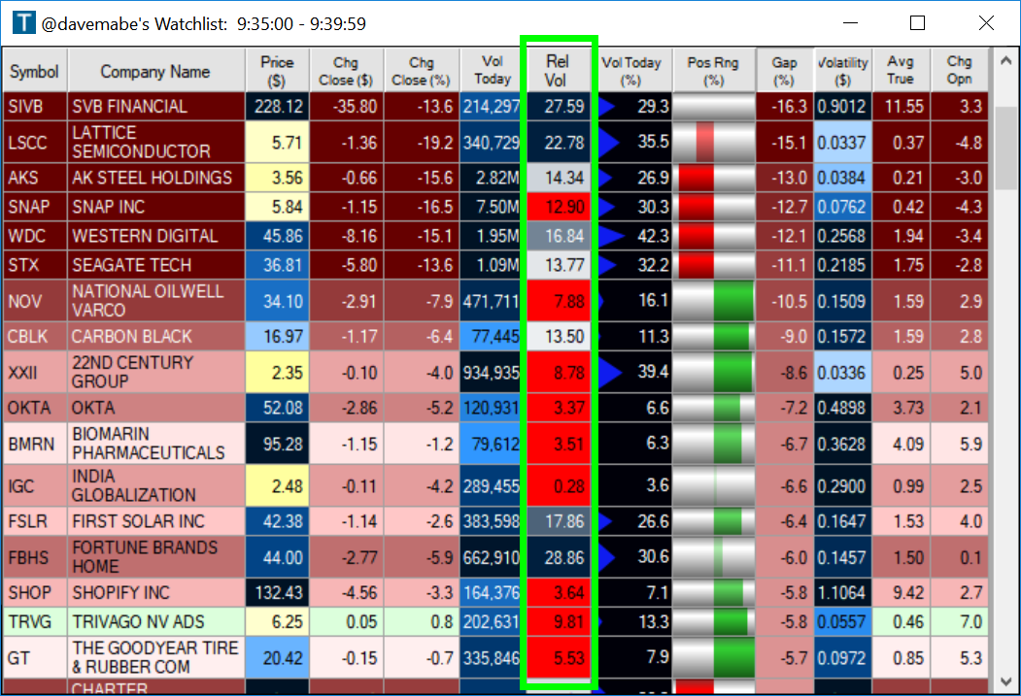Click NOV position range bar
1021x696 pixels.
(x=714, y=301)
